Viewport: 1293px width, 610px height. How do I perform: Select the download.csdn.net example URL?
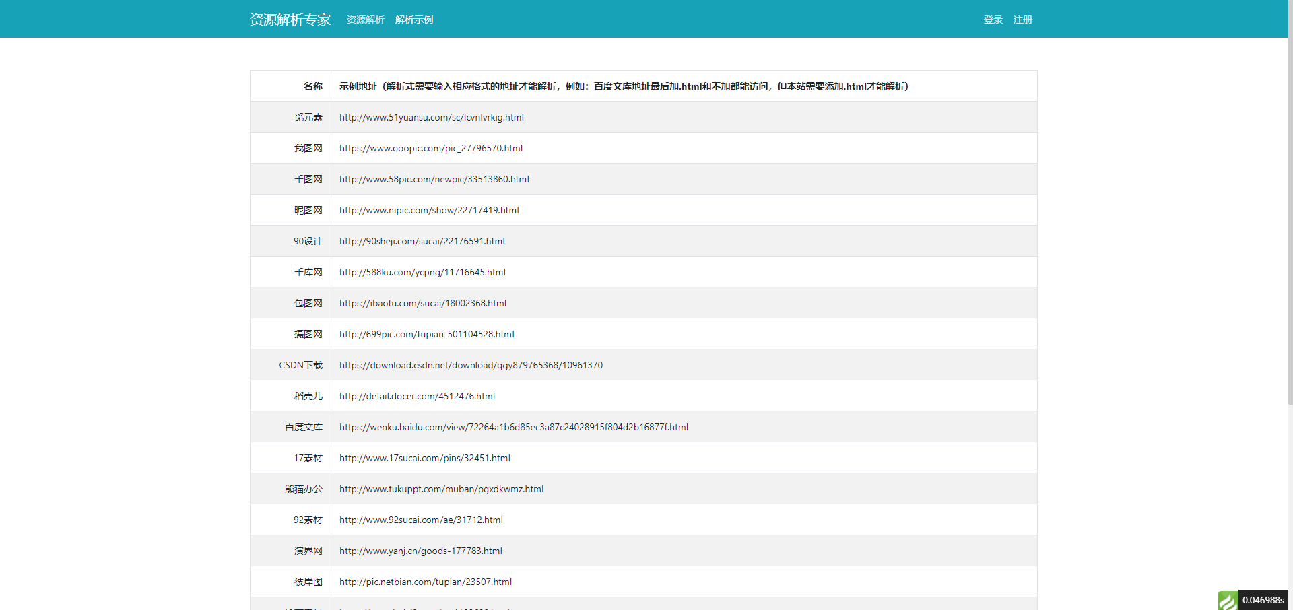click(471, 365)
